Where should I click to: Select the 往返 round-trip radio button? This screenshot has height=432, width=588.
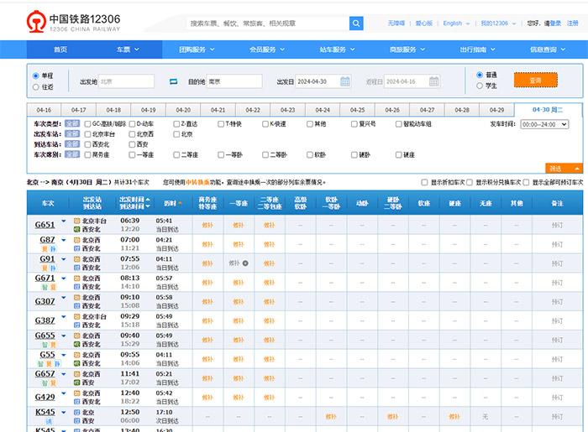pyautogui.click(x=36, y=86)
